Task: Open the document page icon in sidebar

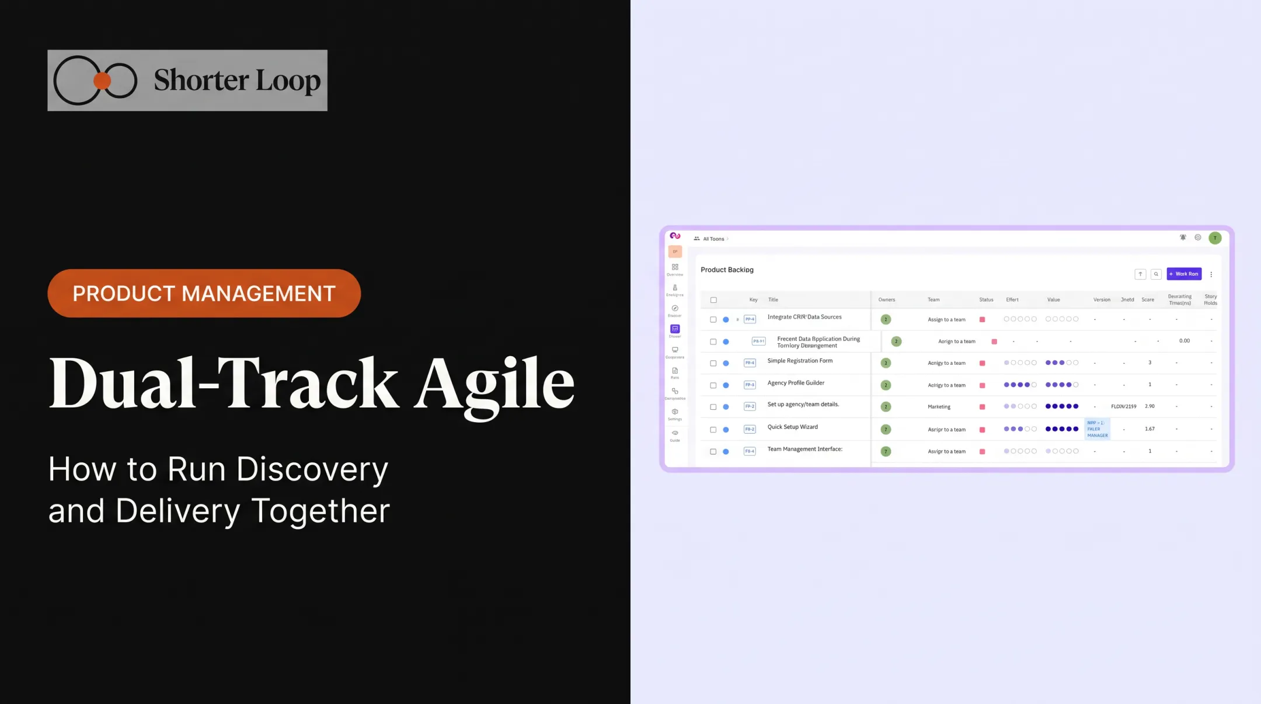Action: [675, 371]
